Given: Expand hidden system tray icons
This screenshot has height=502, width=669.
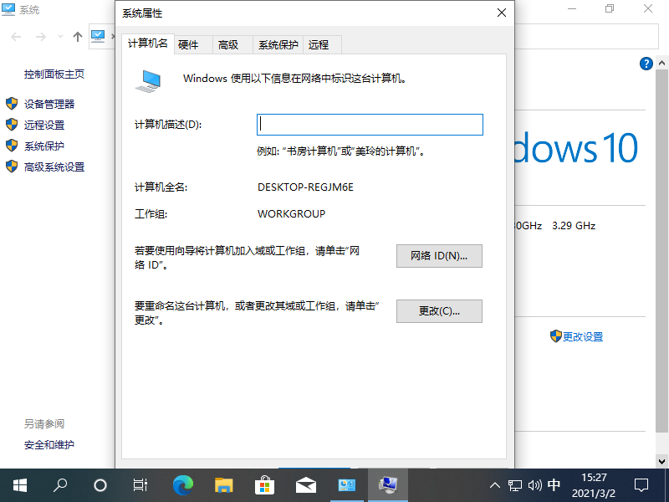Looking at the screenshot, I should pos(495,485).
